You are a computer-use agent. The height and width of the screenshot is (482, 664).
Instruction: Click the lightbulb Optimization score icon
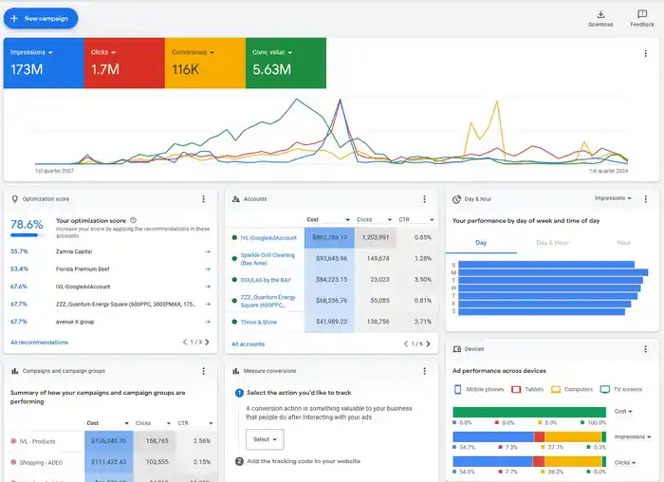pos(15,199)
